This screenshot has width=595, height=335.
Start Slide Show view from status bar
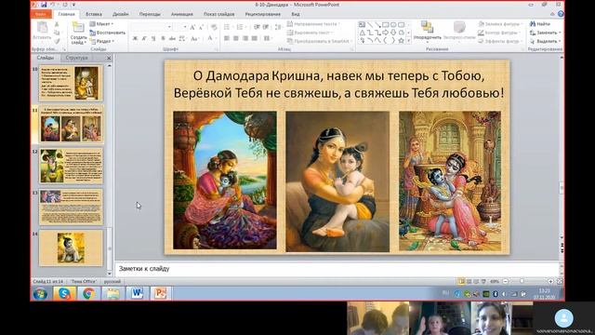click(483, 281)
